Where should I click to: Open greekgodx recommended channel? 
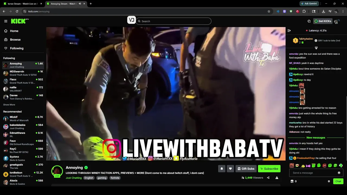coord(23,166)
